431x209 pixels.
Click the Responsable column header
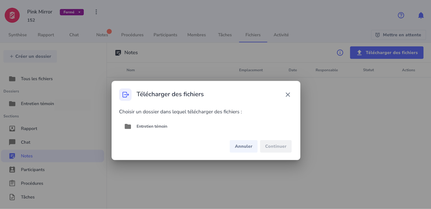(326, 70)
